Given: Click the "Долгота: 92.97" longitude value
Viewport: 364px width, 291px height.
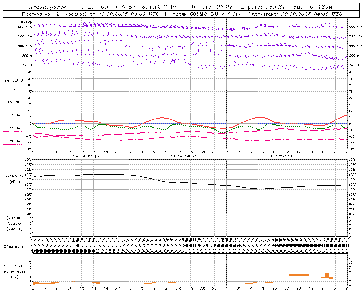Looking at the screenshot, I should click(x=211, y=7).
